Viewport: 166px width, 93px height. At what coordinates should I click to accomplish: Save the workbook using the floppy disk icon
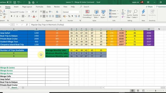point(15,2)
